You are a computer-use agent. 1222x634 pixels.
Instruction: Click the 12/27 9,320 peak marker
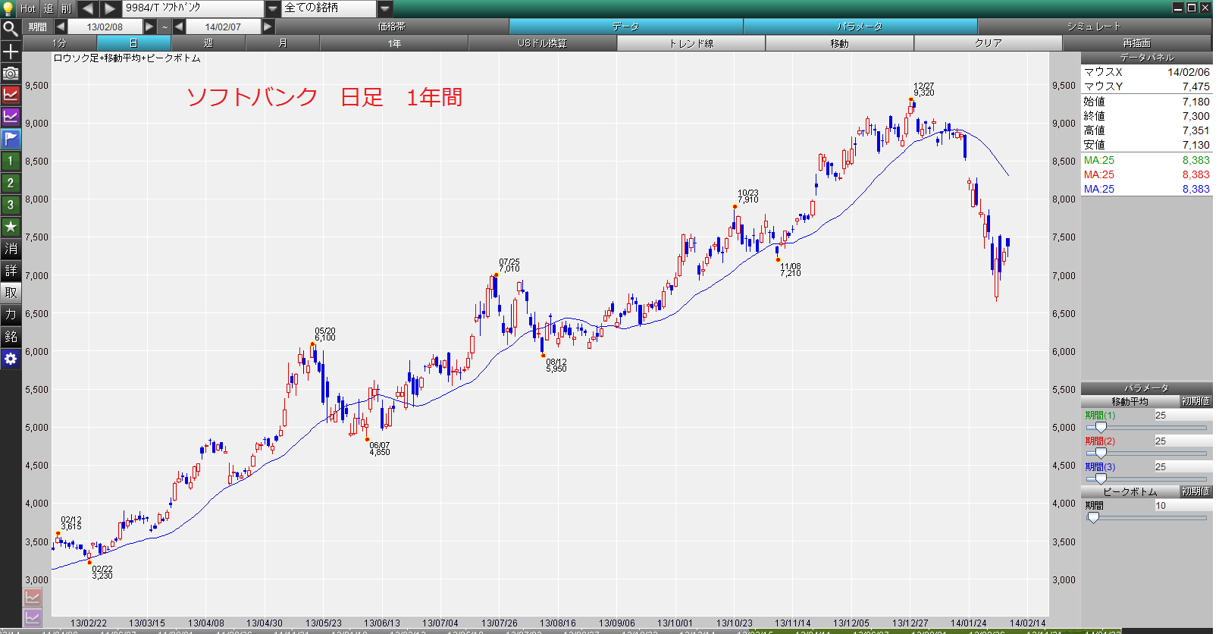click(911, 99)
